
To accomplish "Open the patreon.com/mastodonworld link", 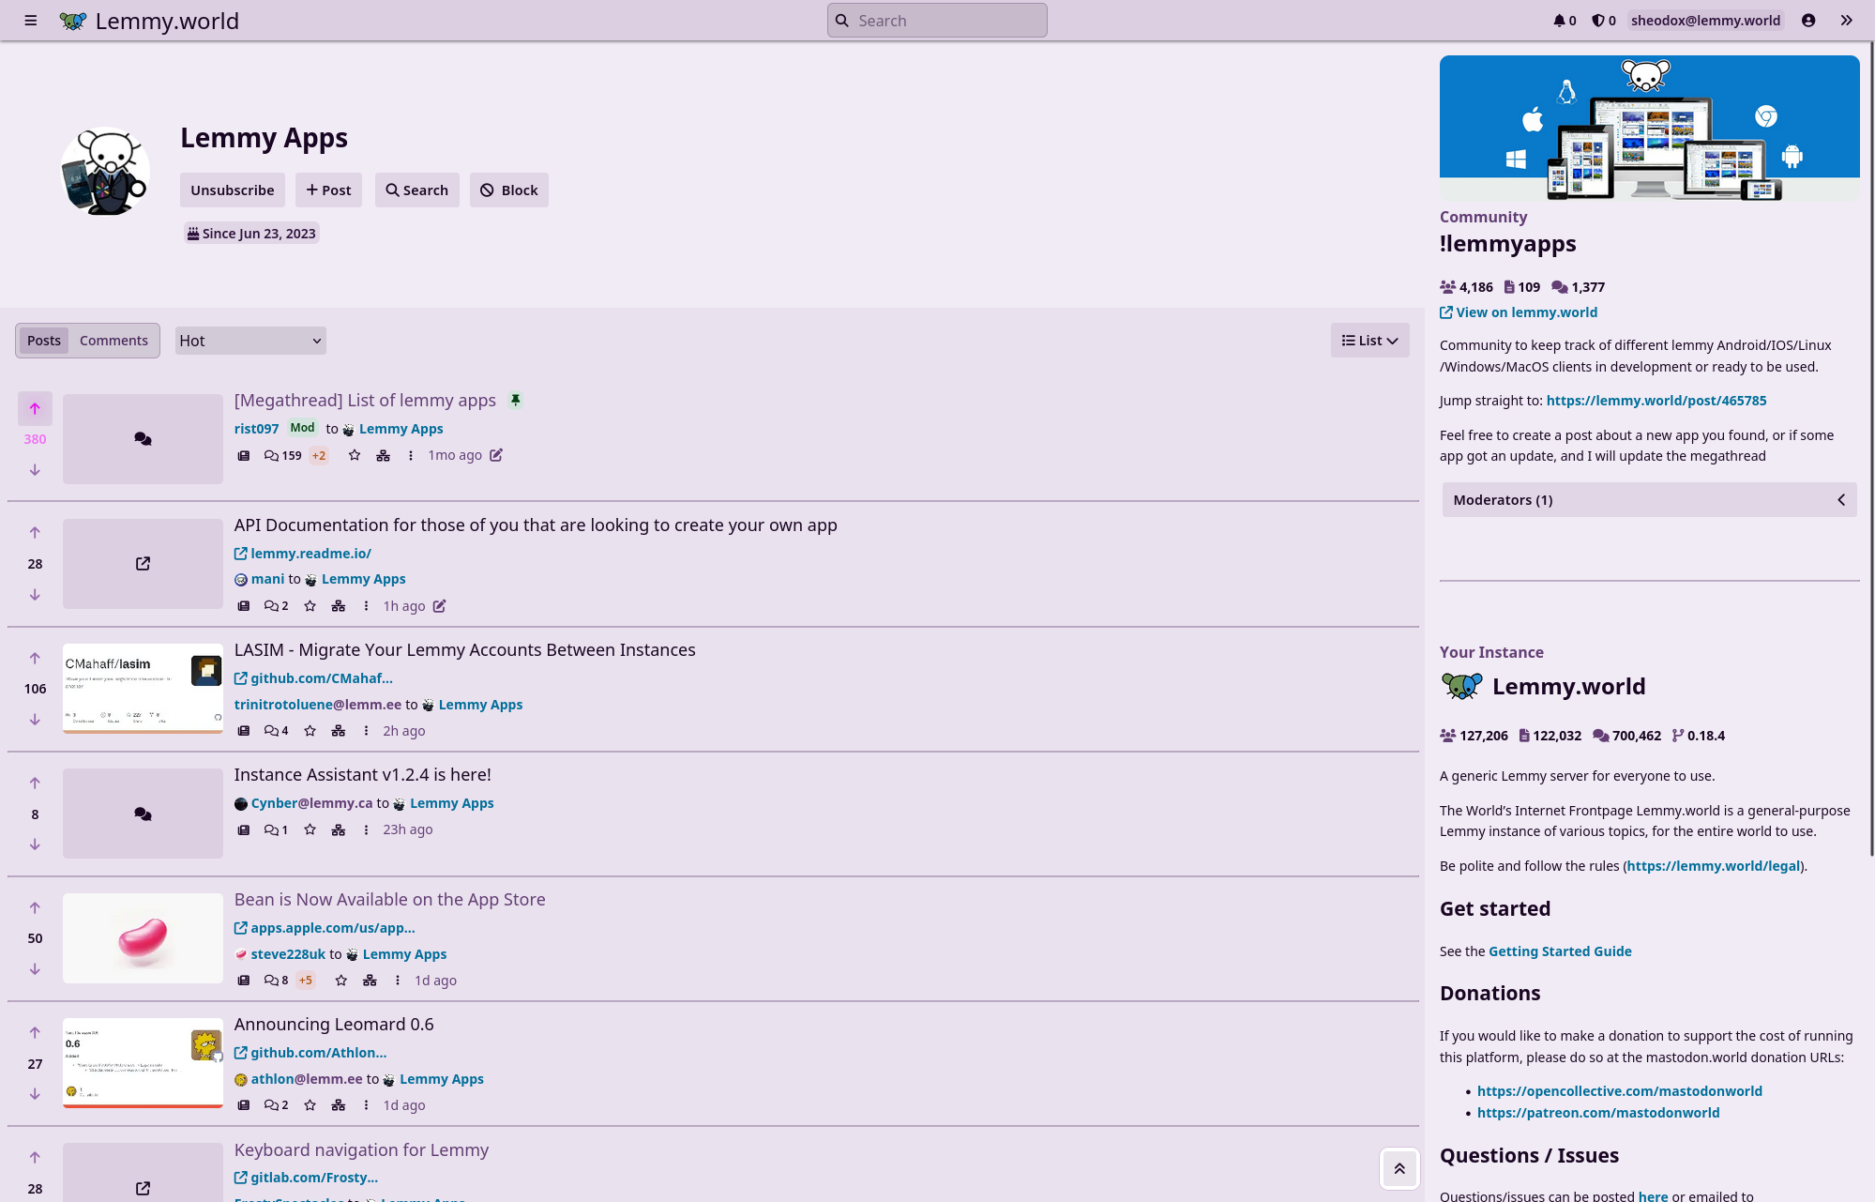I will 1598,1113.
